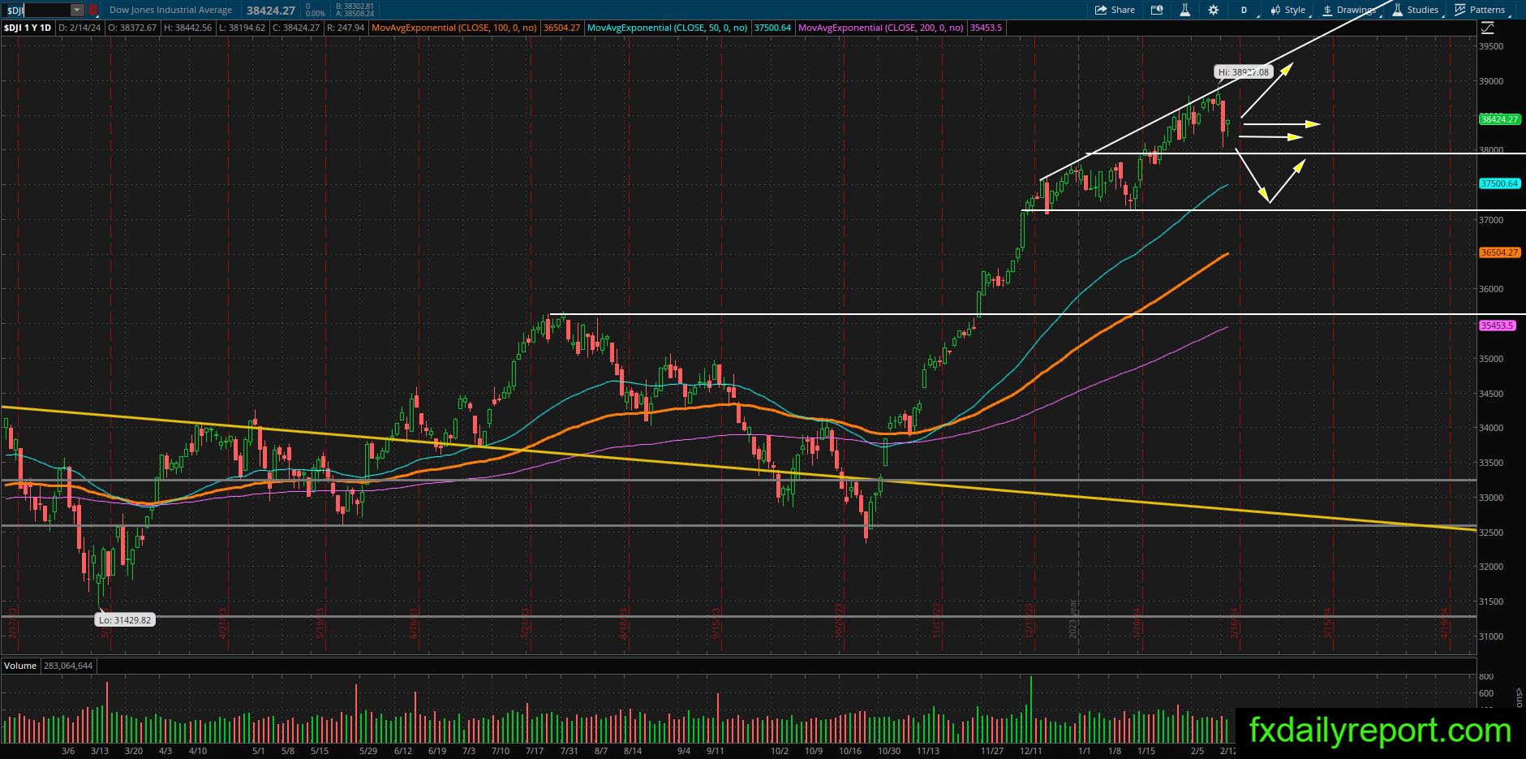Screen dimensions: 1526x759
Task: Click the Hi: 38927.08 price bubble
Action: [x=1243, y=72]
